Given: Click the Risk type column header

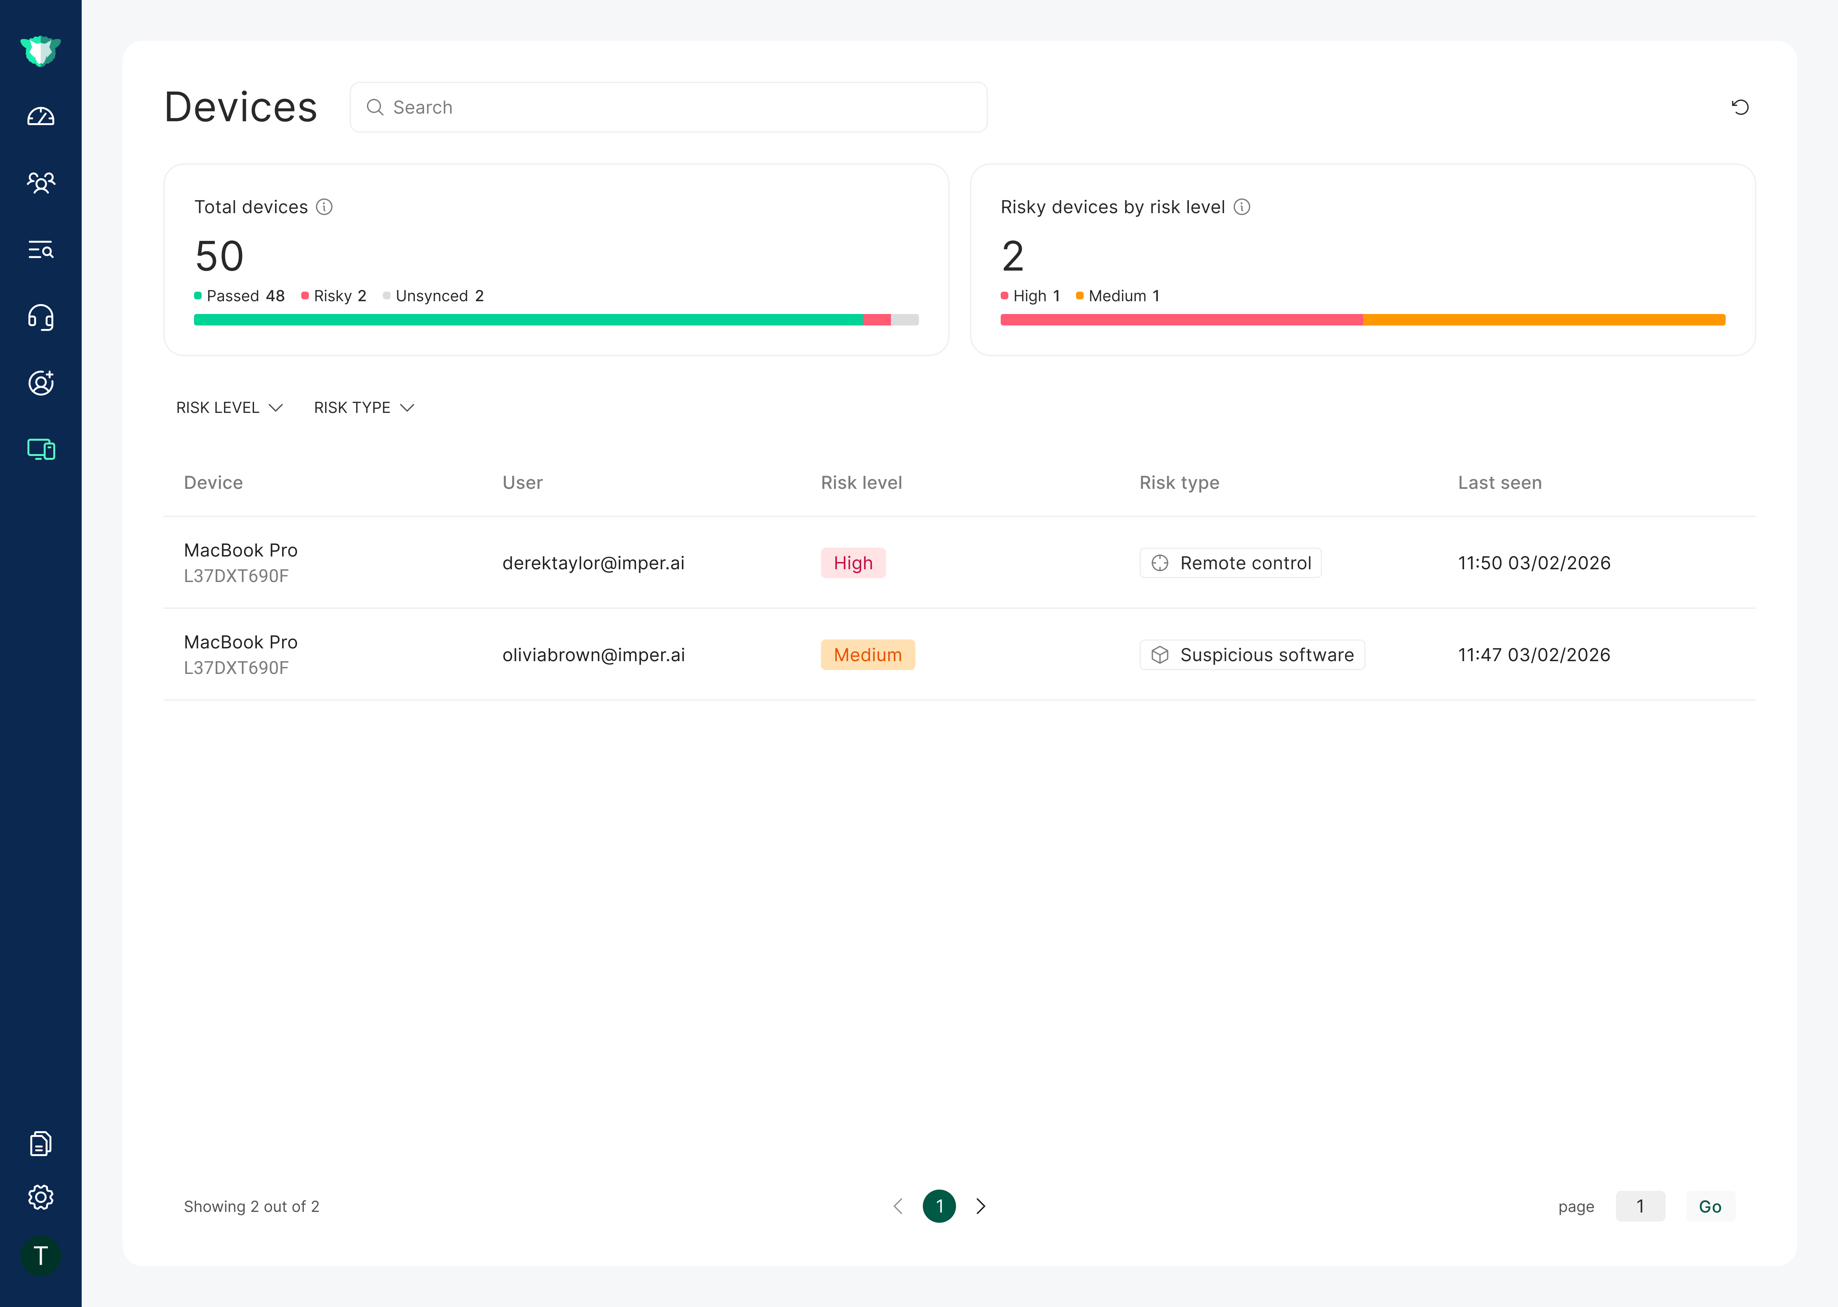Looking at the screenshot, I should tap(1179, 483).
